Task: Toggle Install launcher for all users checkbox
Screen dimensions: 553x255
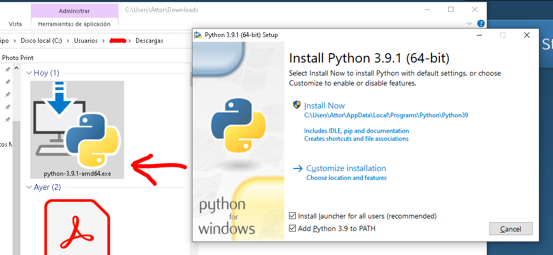Action: tap(293, 216)
